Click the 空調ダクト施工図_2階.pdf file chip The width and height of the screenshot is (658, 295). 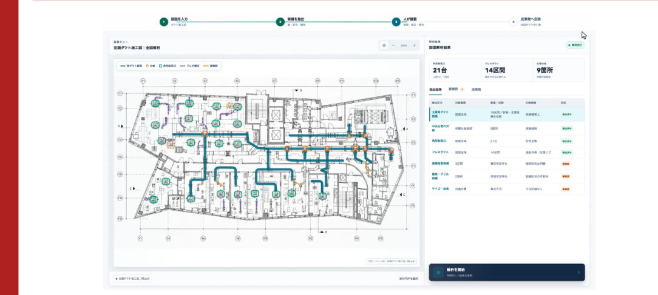133,278
